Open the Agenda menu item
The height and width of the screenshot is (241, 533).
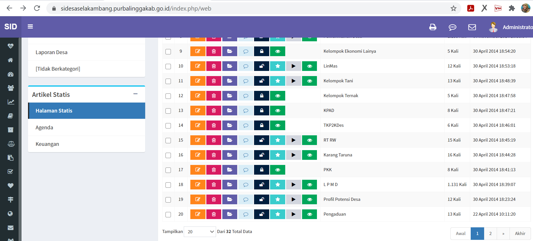tap(87, 127)
